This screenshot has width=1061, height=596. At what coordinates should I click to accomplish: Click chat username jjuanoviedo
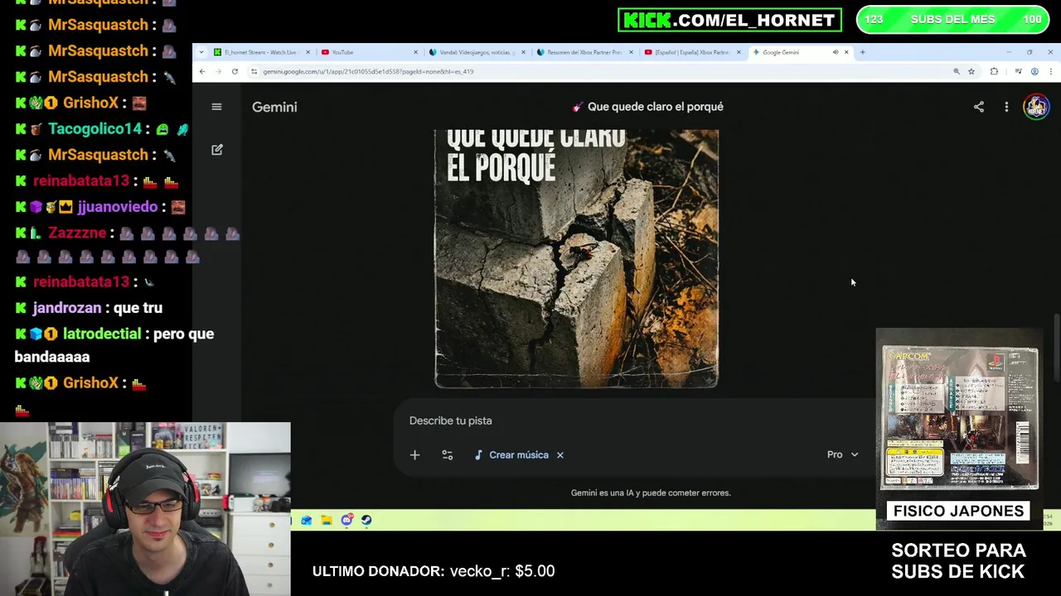click(117, 207)
